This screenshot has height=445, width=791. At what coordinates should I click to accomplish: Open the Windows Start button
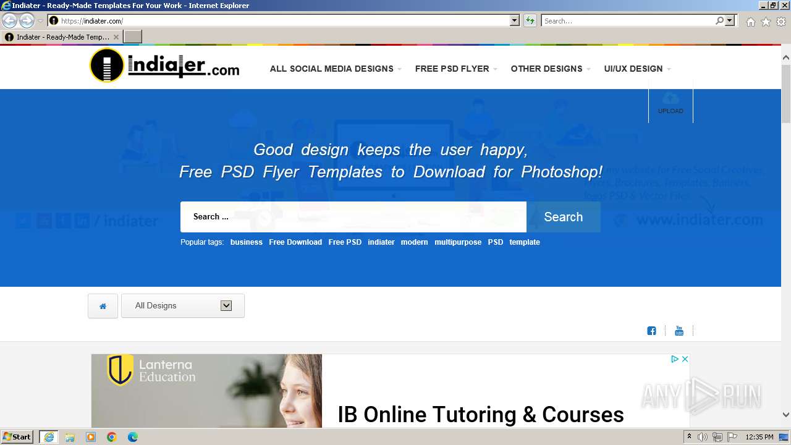pos(17,437)
